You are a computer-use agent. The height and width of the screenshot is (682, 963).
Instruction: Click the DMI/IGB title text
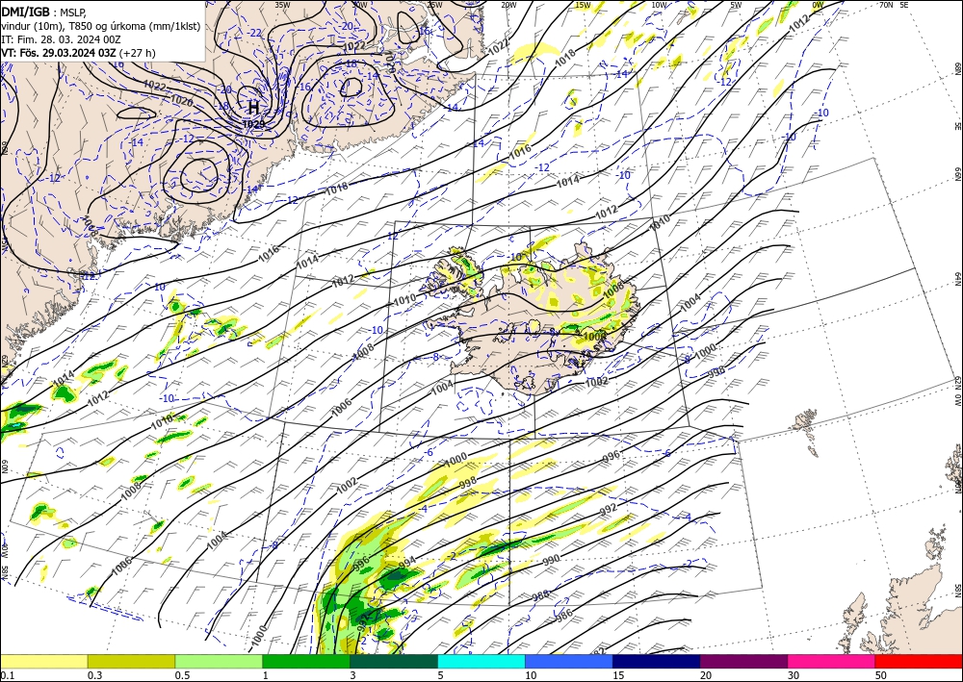(x=25, y=11)
